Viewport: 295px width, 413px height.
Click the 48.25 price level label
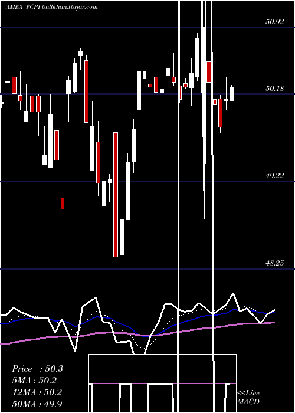(275, 263)
